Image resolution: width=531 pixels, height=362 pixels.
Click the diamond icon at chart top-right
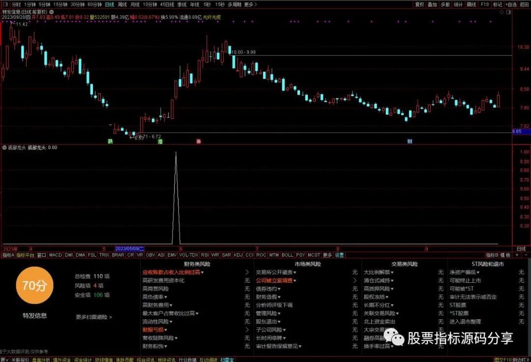click(502, 12)
